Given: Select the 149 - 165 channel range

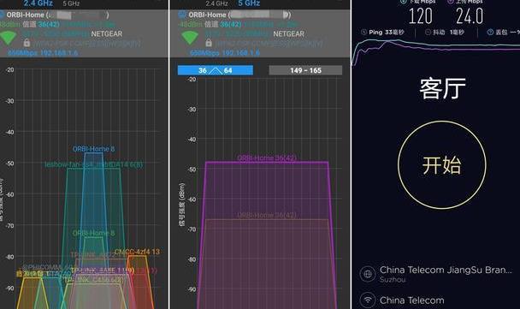Looking at the screenshot, I should click(305, 70).
